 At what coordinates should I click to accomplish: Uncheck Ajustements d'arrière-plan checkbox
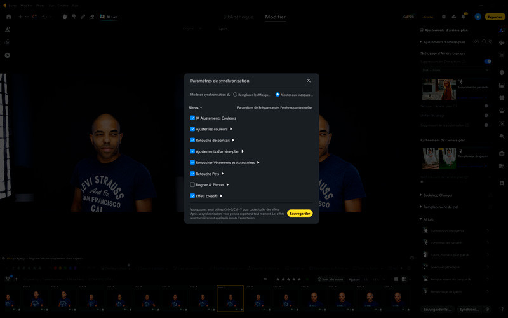coord(192,151)
